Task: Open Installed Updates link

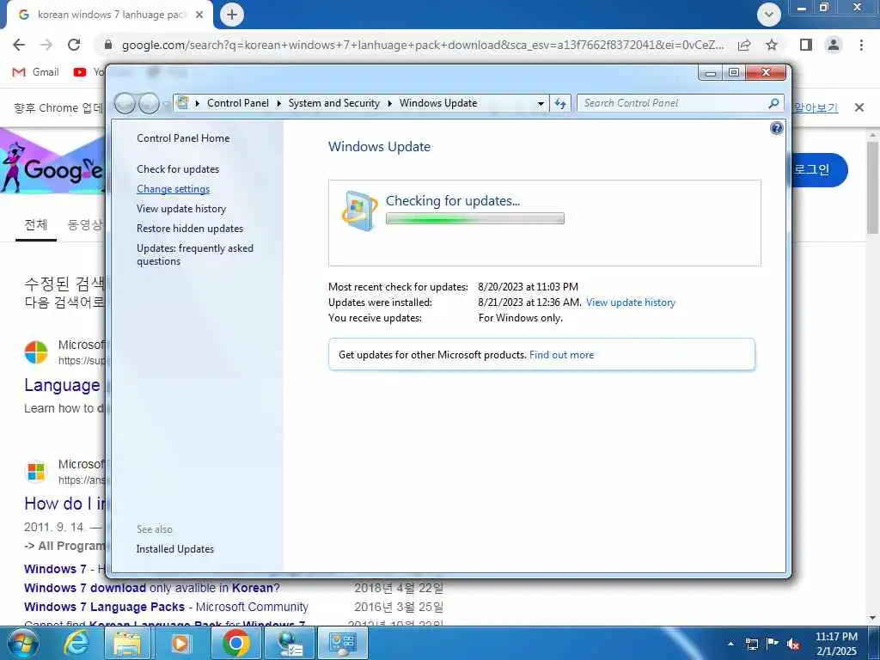Action: 175,549
